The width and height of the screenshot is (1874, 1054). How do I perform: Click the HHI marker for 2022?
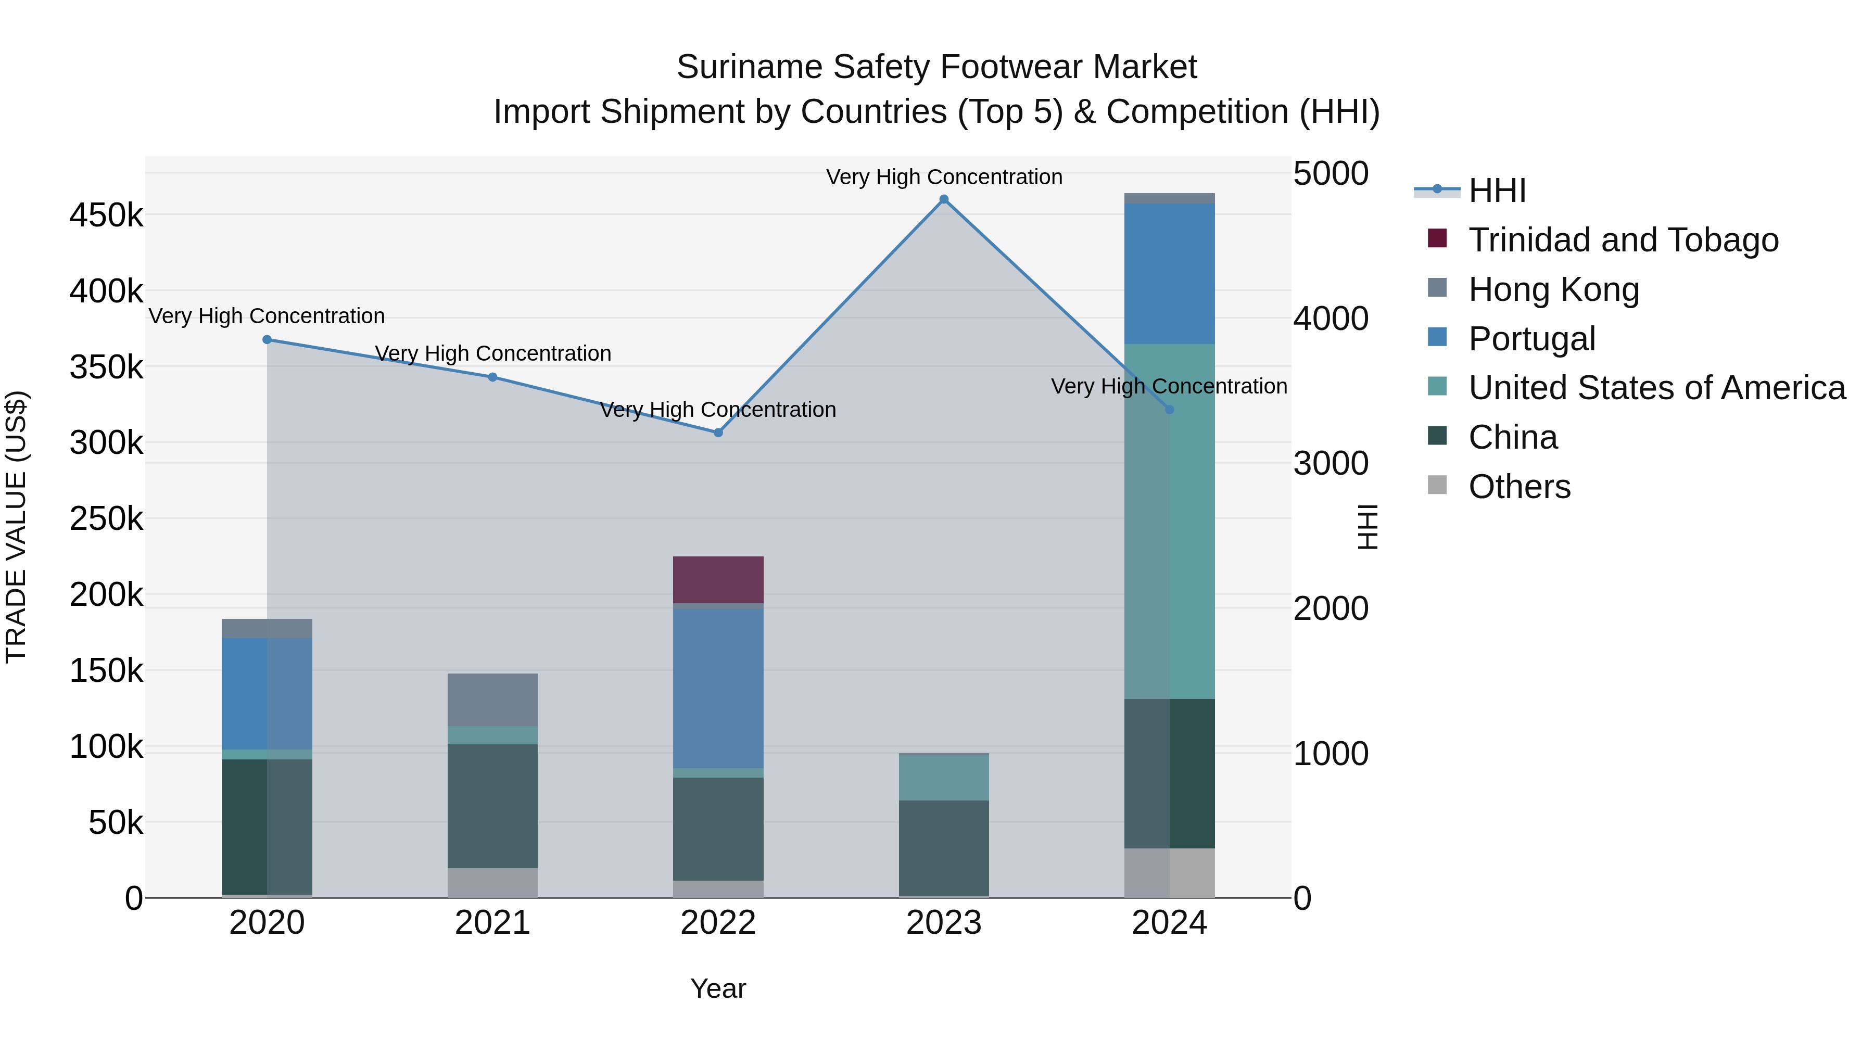click(x=718, y=433)
